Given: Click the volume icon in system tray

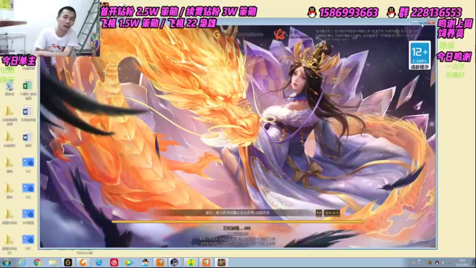Looking at the screenshot, I should (443, 263).
